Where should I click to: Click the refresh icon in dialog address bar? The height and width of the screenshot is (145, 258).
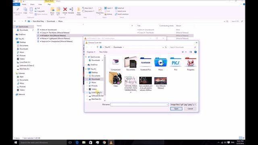point(166,47)
